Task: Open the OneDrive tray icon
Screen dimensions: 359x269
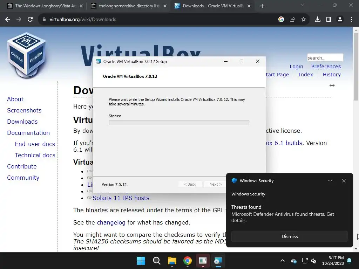Action: pyautogui.click(x=294, y=261)
